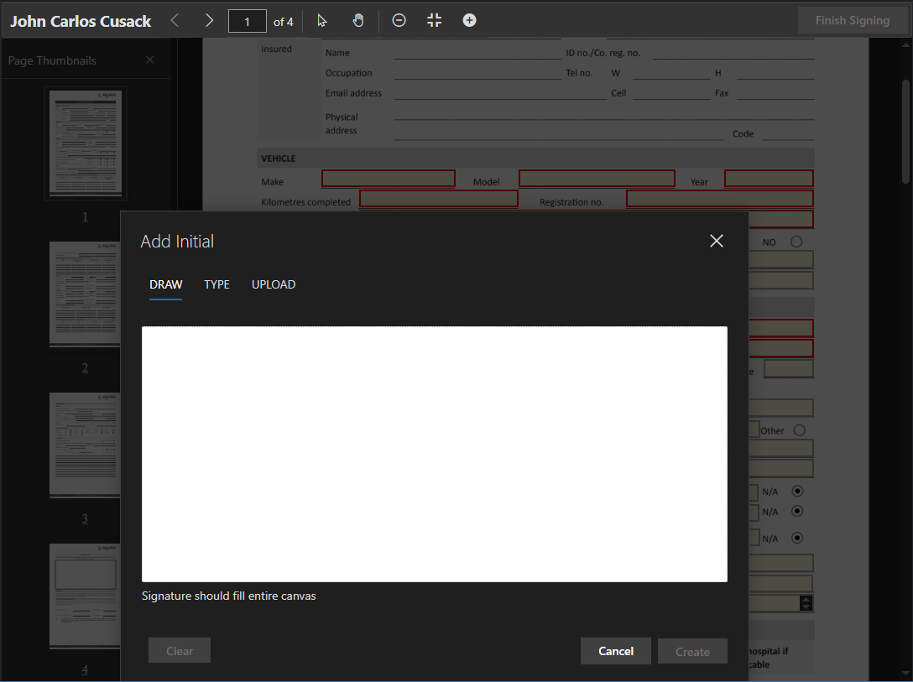Open page 4 thumbnail

coord(85,596)
